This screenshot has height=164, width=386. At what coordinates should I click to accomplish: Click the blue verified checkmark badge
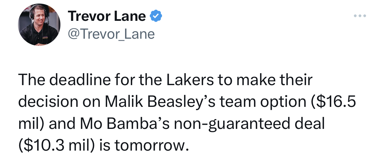pos(156,16)
